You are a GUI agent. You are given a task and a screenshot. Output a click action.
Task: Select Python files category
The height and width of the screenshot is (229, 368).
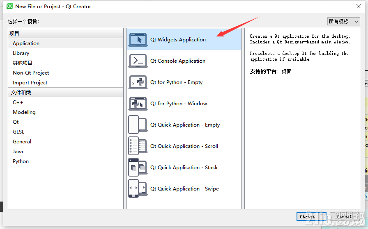pyautogui.click(x=66, y=161)
